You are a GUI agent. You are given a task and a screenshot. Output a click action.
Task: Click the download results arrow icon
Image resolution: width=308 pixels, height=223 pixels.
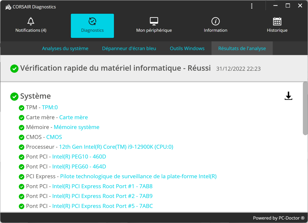click(x=288, y=96)
